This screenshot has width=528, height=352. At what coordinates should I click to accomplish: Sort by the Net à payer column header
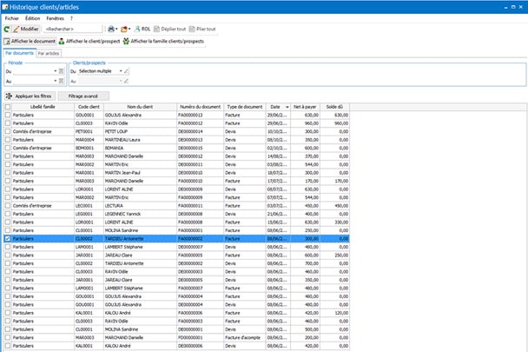(x=305, y=107)
